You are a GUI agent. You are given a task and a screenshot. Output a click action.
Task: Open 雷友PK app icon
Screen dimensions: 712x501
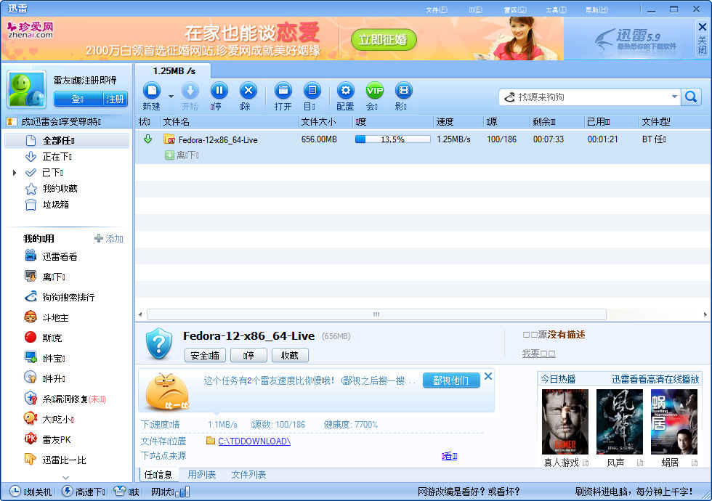click(x=31, y=439)
